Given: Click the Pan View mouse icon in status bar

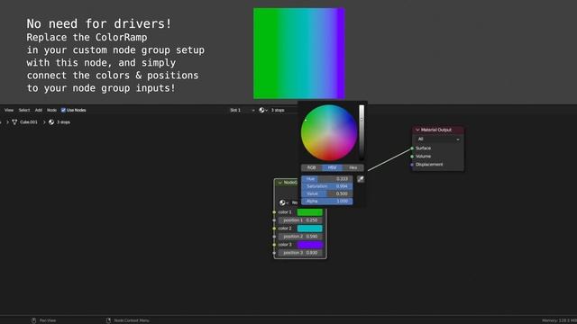Looking at the screenshot, I should (34, 320).
